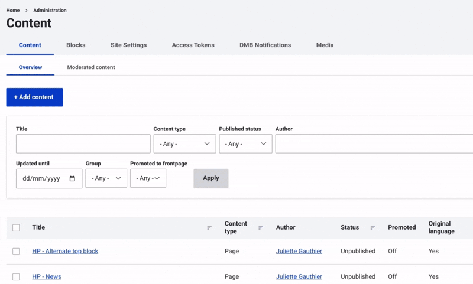
Task: Click the sort icon beside Content type column
Action: pos(261,228)
